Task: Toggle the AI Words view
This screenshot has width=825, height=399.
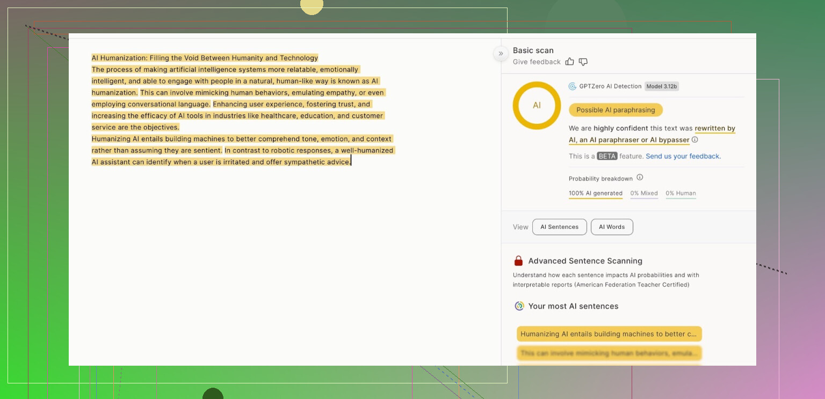Action: click(x=612, y=227)
